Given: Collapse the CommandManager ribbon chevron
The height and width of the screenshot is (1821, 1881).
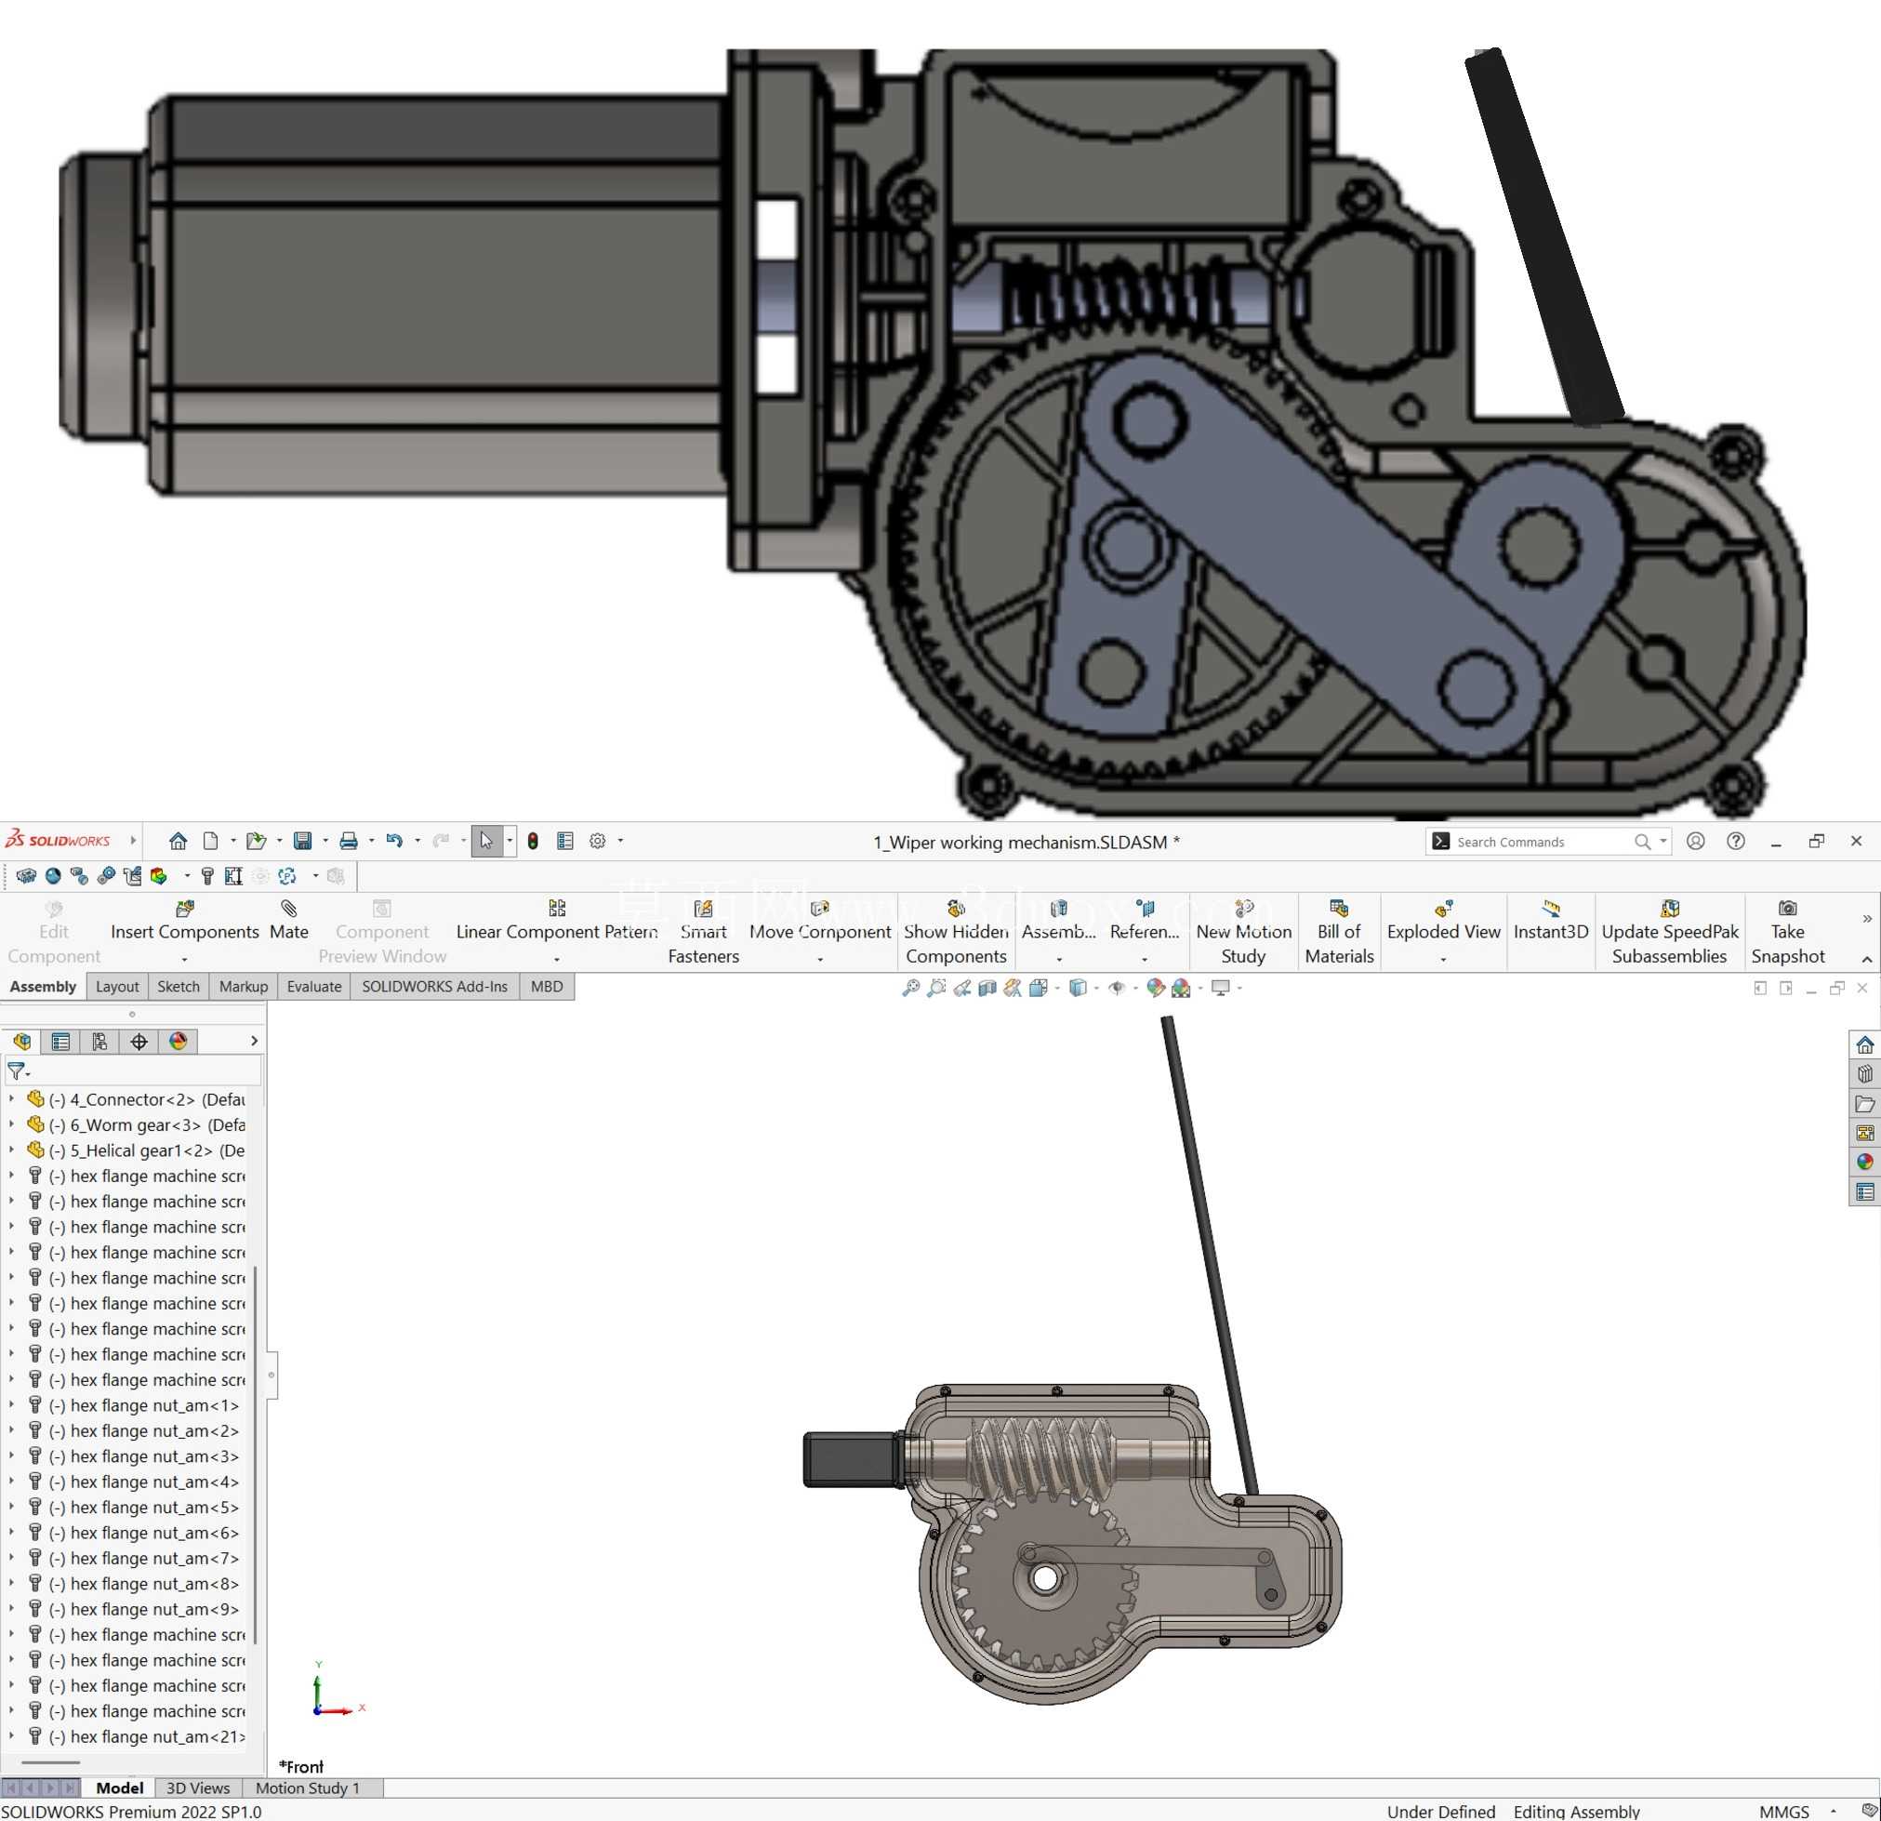Looking at the screenshot, I should (1867, 959).
